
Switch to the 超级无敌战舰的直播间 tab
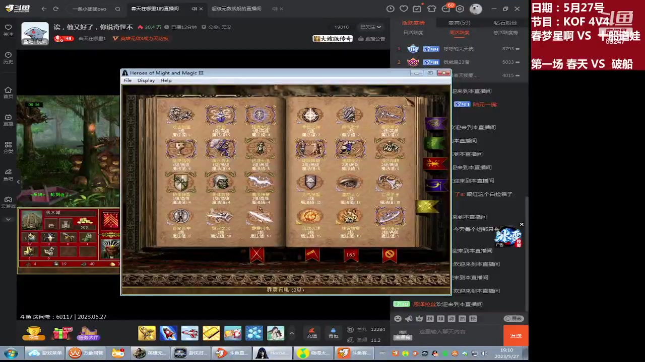[236, 9]
